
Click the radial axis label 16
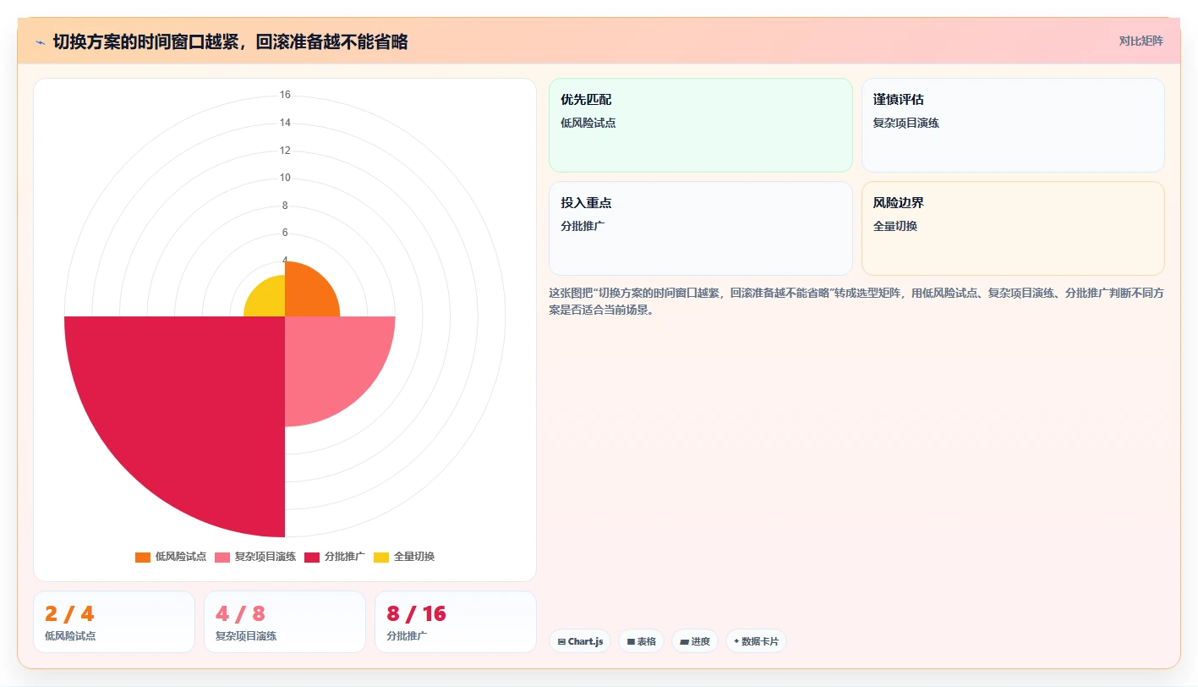click(285, 95)
